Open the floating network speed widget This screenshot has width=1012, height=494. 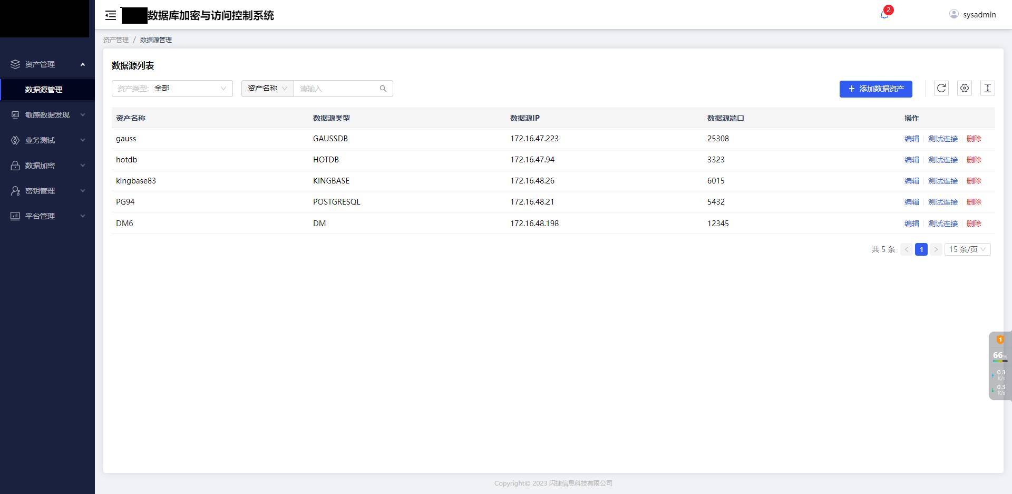(x=1000, y=366)
